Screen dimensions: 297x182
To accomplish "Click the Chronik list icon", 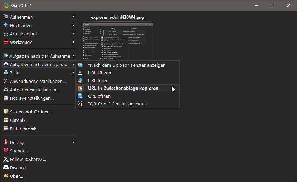I will (x=6, y=120).
